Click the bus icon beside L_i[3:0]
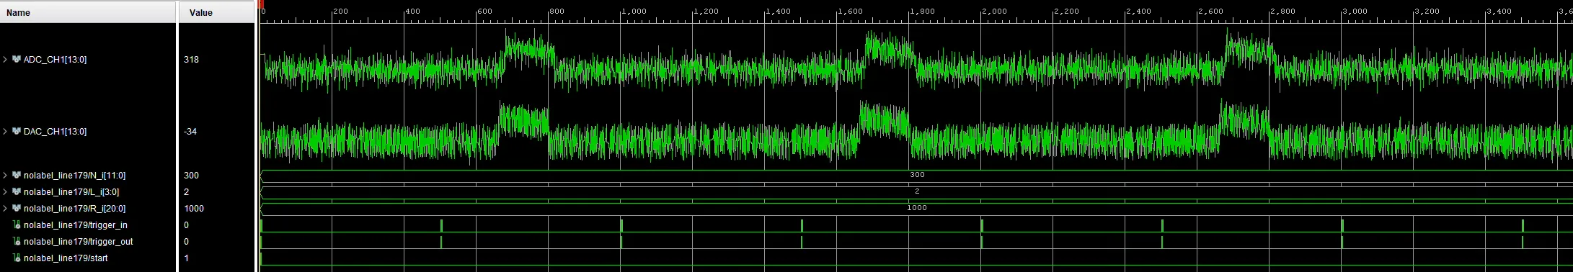The height and width of the screenshot is (272, 1573). 17,192
